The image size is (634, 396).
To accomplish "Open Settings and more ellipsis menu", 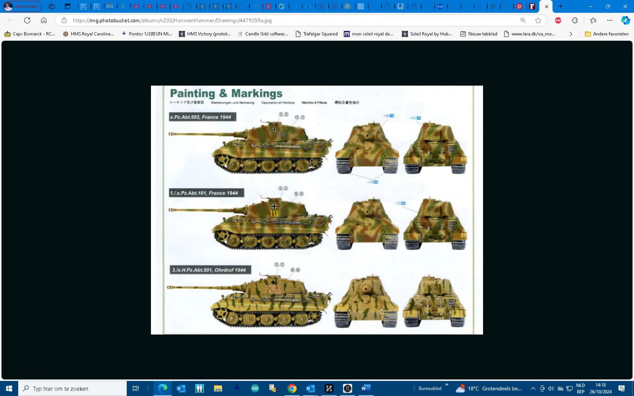I will coord(609,20).
